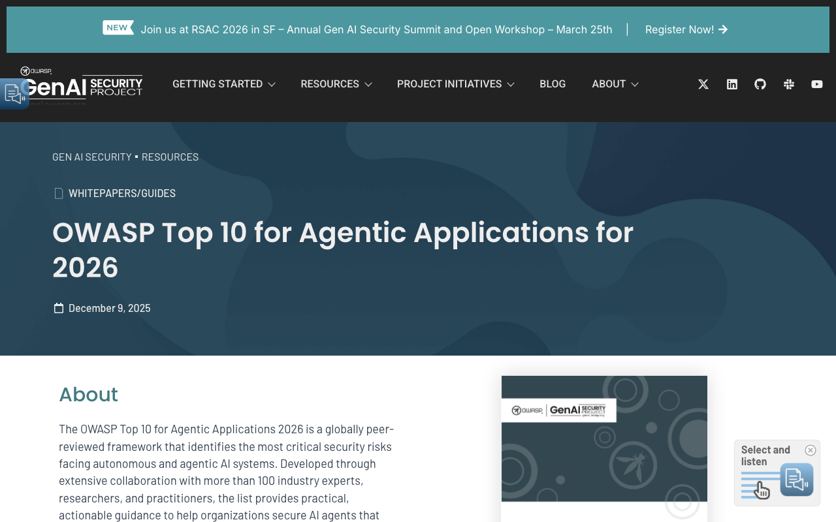The height and width of the screenshot is (522, 836).
Task: Click the NEW badge in the banner
Action: point(118,27)
